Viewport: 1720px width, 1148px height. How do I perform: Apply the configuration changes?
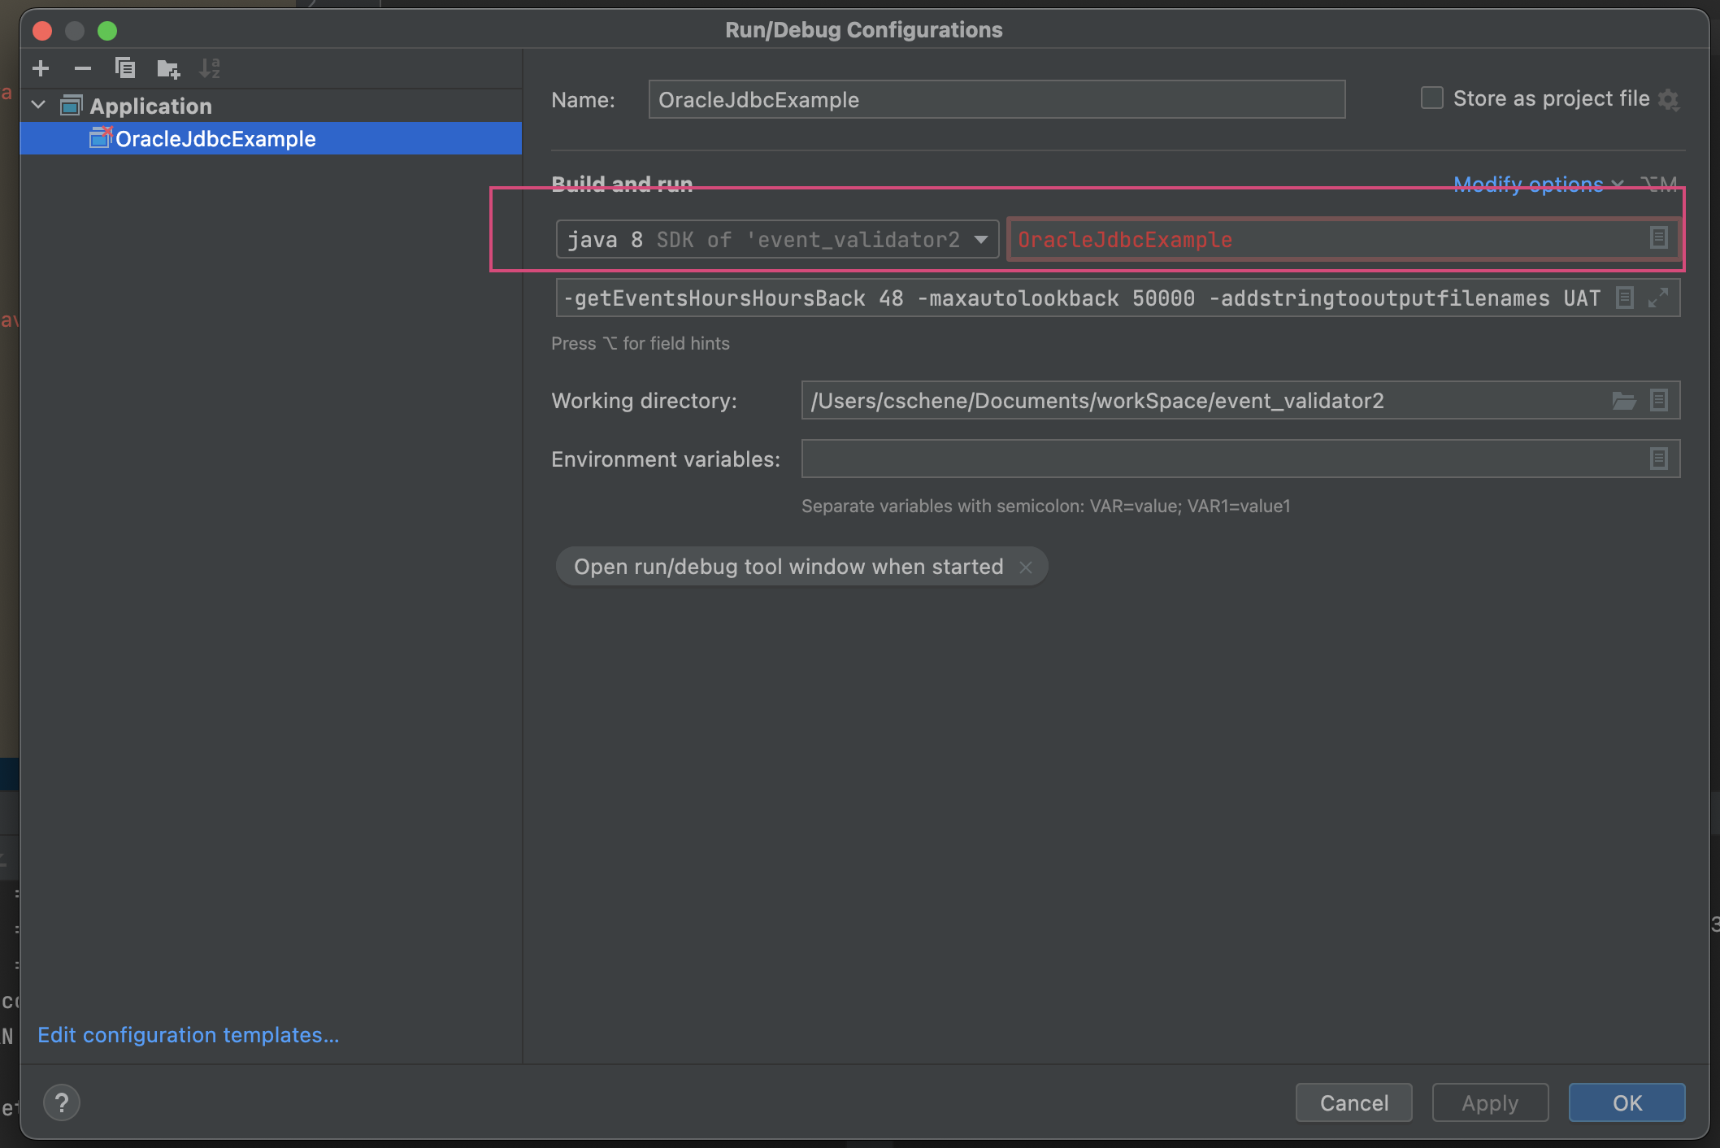point(1490,1102)
